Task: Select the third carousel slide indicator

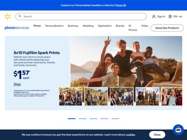Action: 93,119
